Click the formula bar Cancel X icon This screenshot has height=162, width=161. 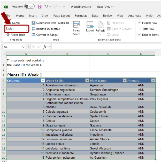(33, 47)
